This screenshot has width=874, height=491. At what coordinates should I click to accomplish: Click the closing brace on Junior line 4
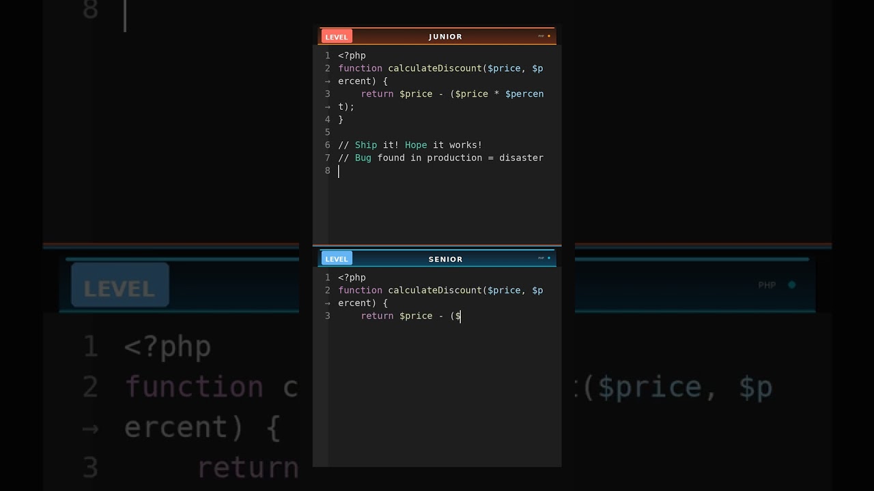(x=341, y=119)
